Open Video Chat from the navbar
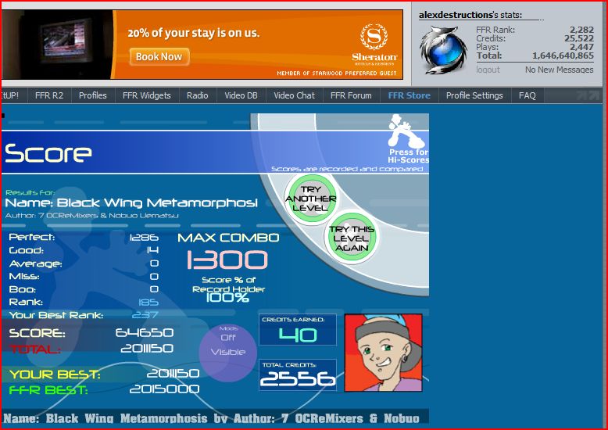The image size is (608, 430). point(294,95)
